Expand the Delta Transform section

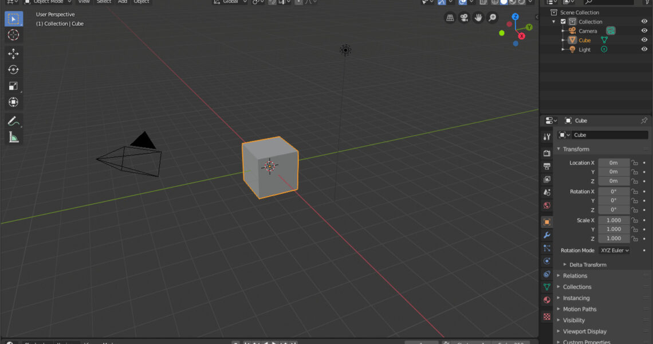(588, 265)
